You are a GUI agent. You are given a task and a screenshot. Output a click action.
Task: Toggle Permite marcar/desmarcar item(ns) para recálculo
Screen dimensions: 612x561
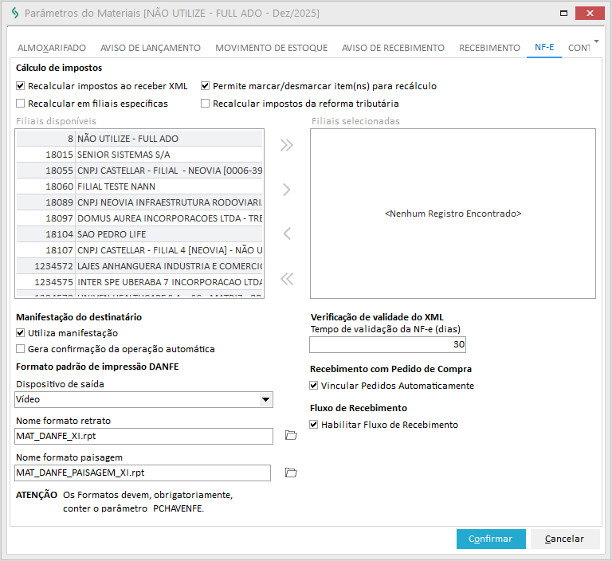[x=206, y=86]
